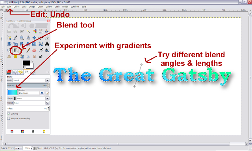The image size is (252, 151).
Task: Switch to the Layers dock tab
Action: [9, 72]
